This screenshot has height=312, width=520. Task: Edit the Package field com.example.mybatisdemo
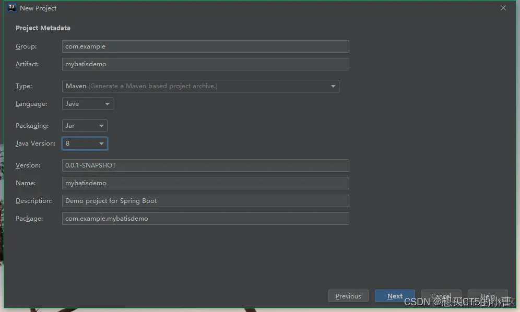pyautogui.click(x=205, y=219)
